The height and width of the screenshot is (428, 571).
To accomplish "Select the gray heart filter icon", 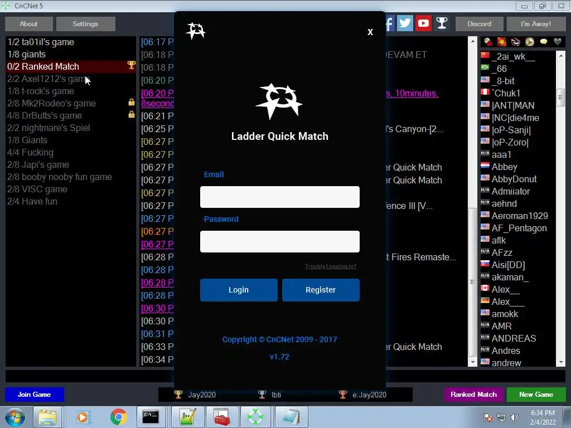I will point(557,42).
